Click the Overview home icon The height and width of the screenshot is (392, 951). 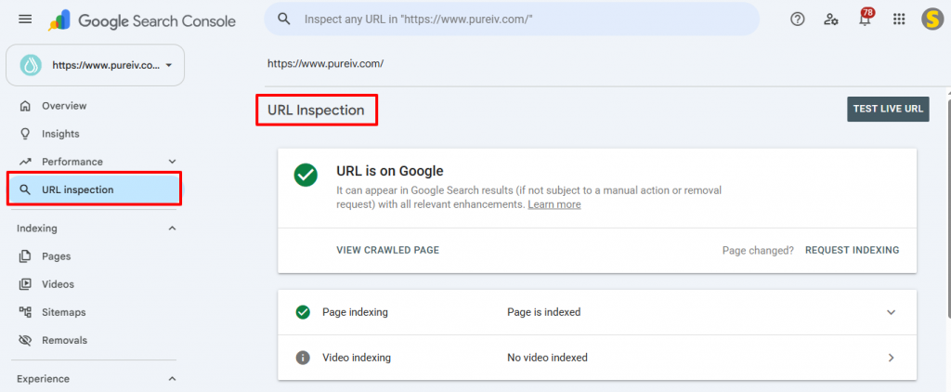[25, 106]
